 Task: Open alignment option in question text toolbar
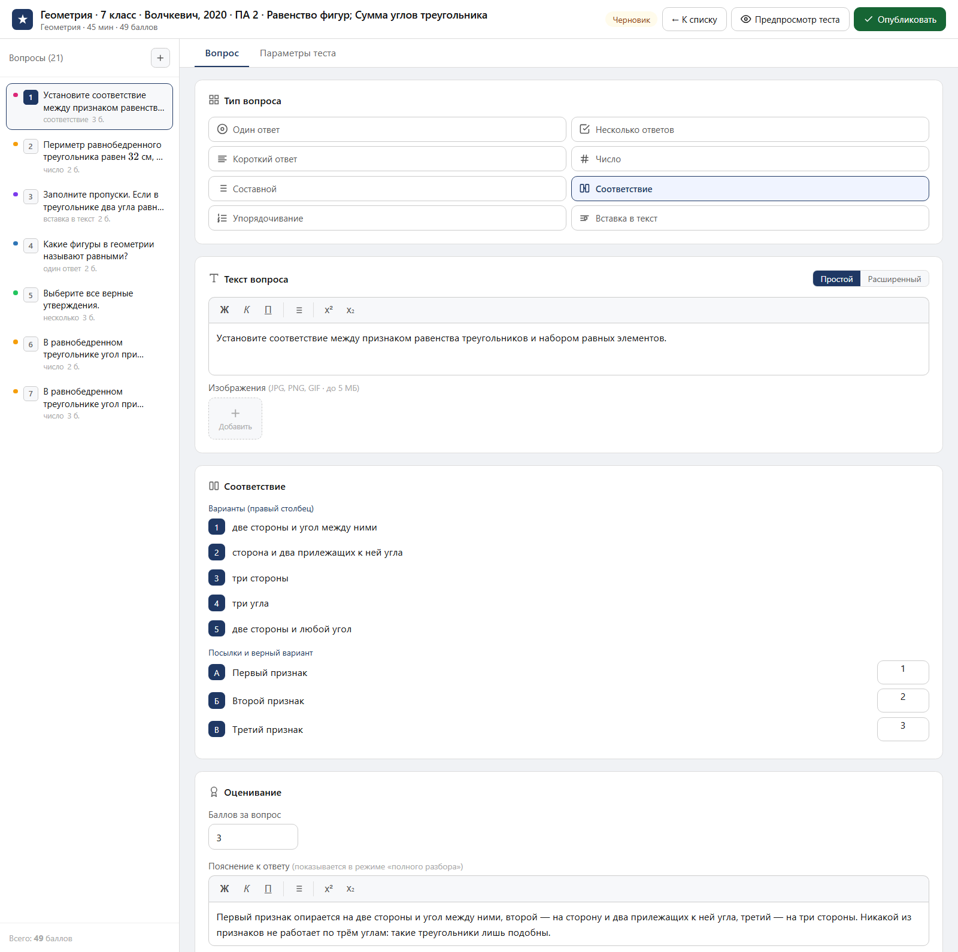(299, 310)
